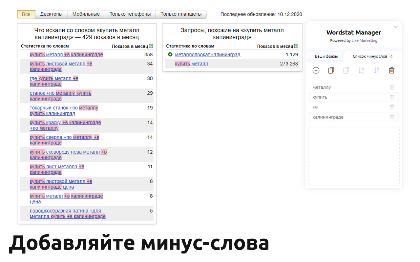Click the value 1 129 in similar queries
Image resolution: width=420 pixels, height=262 pixels.
pyautogui.click(x=292, y=55)
